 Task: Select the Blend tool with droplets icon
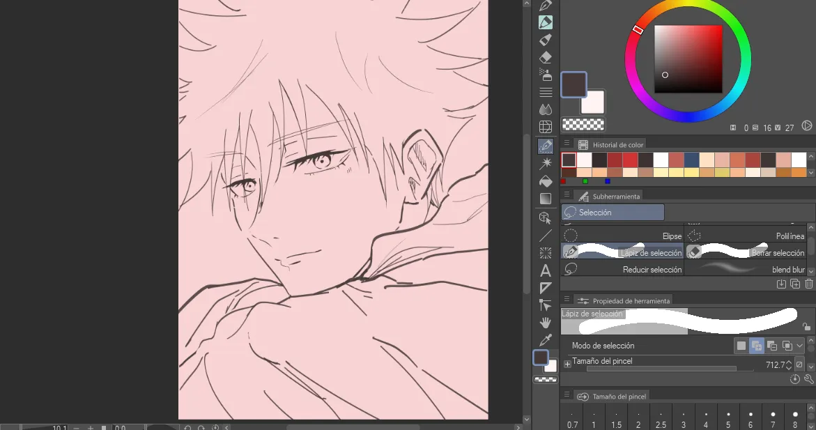coord(546,109)
